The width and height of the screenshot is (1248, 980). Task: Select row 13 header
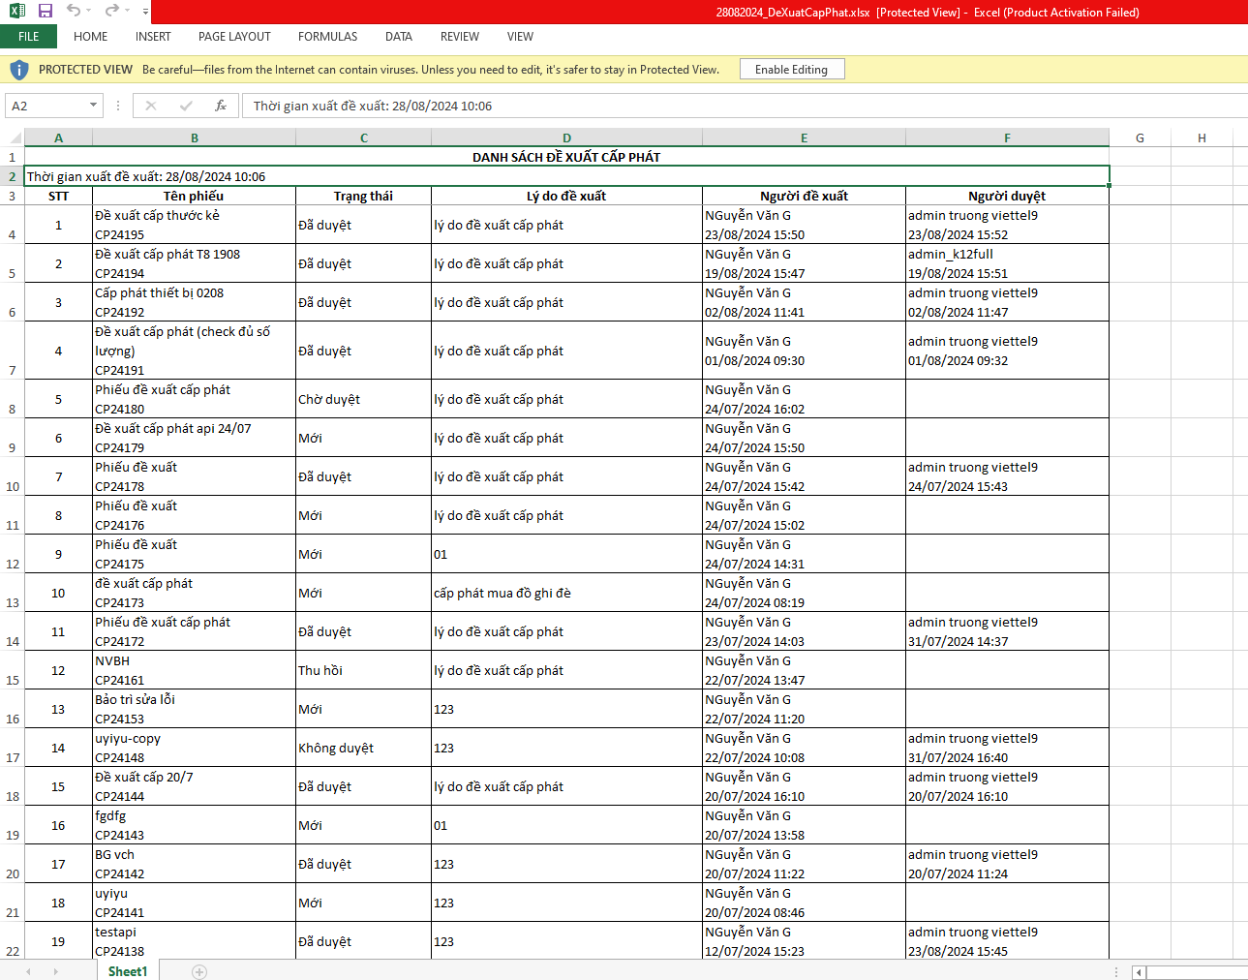[x=12, y=593]
